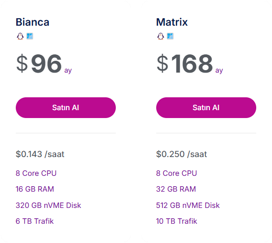
Task: Click the Windows icon under Matrix
Action: click(x=170, y=37)
